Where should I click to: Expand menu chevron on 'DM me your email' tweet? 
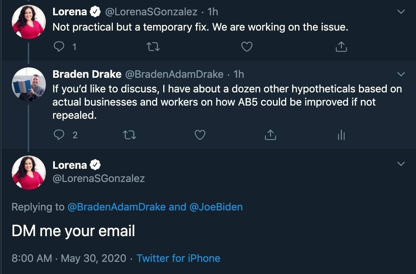click(401, 164)
